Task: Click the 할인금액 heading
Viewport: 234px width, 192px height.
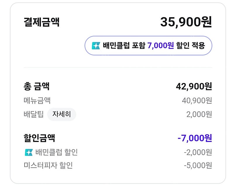Action: point(39,138)
